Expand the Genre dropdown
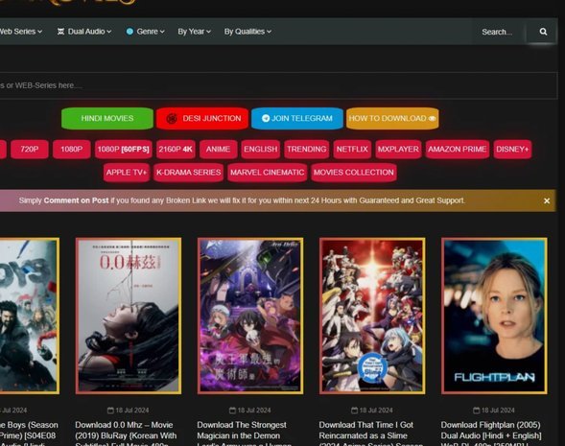The width and height of the screenshot is (565, 446). (x=146, y=32)
